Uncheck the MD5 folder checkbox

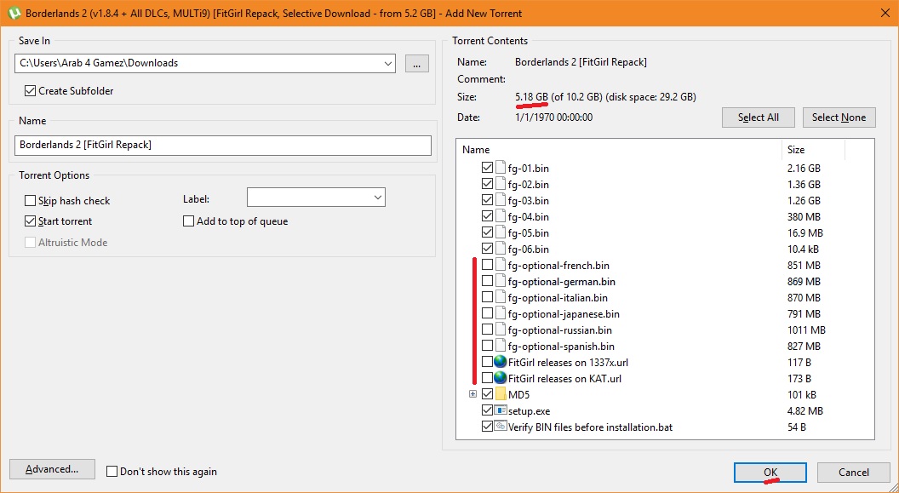(x=487, y=394)
